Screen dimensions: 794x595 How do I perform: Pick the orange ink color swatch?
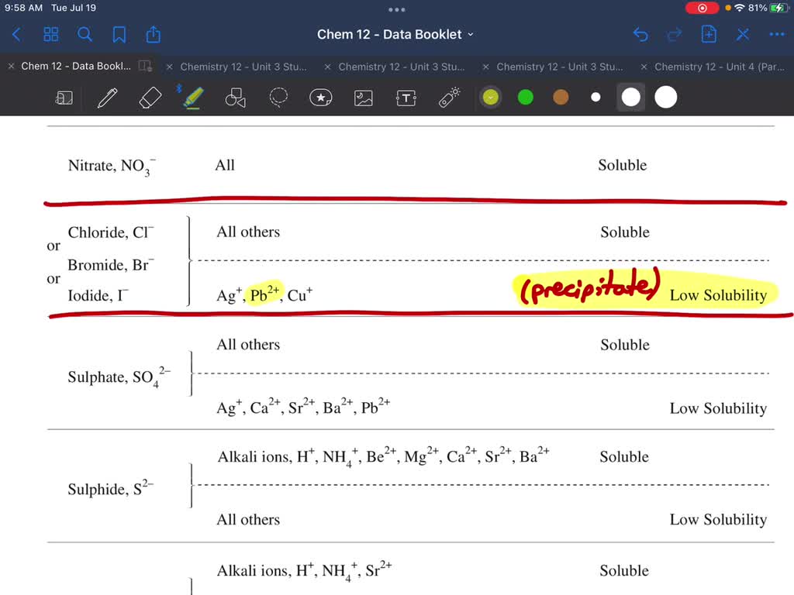pos(560,97)
